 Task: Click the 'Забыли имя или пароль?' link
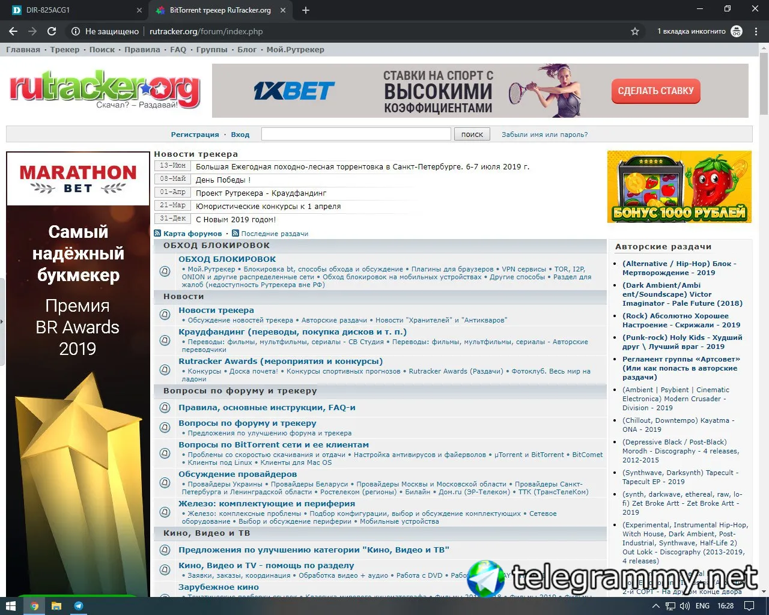545,135
